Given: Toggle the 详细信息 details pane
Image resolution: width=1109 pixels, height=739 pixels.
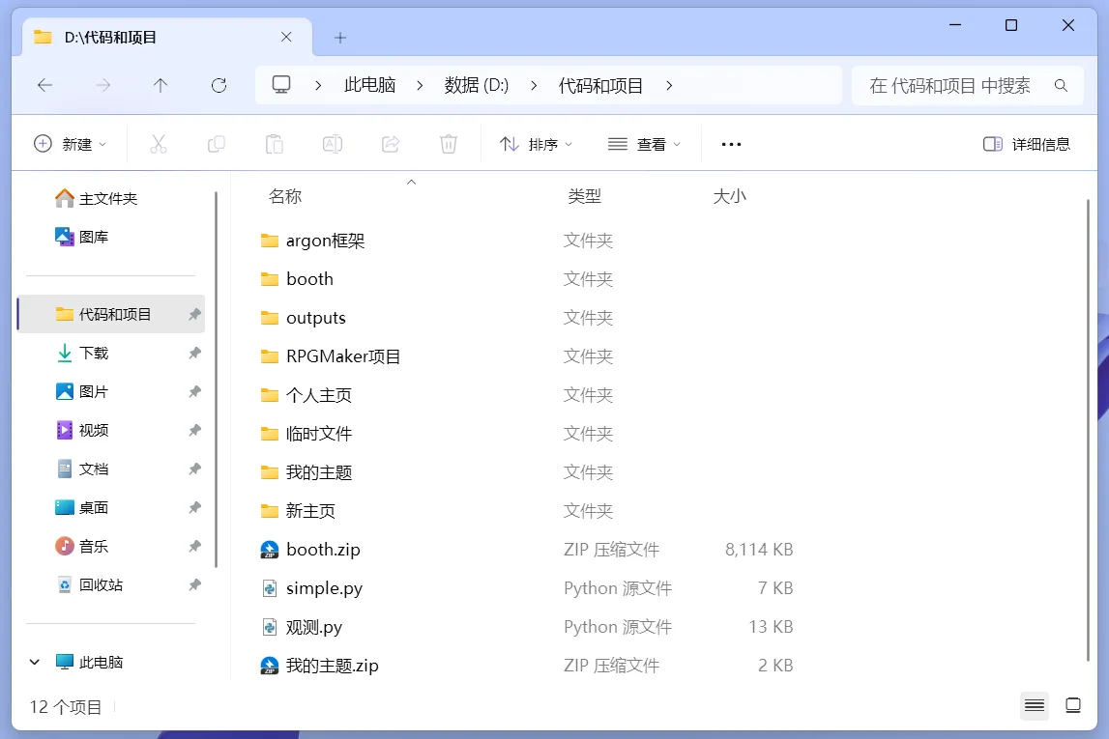Looking at the screenshot, I should [1026, 144].
